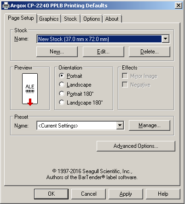Click the label preview thumbnail
The height and width of the screenshot is (204, 185).
pos(30,89)
